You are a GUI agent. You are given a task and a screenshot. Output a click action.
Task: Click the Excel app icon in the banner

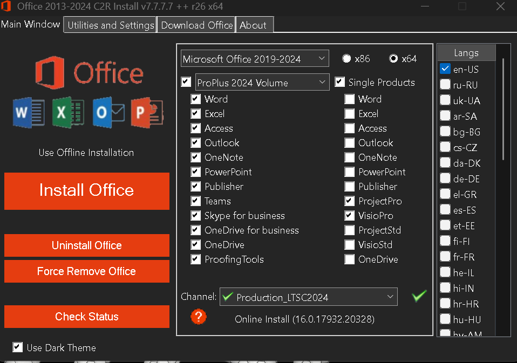pyautogui.click(x=68, y=112)
